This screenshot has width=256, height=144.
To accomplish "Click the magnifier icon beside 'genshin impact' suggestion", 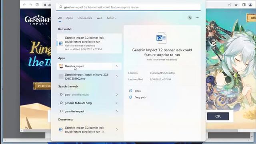I will click(x=61, y=111).
